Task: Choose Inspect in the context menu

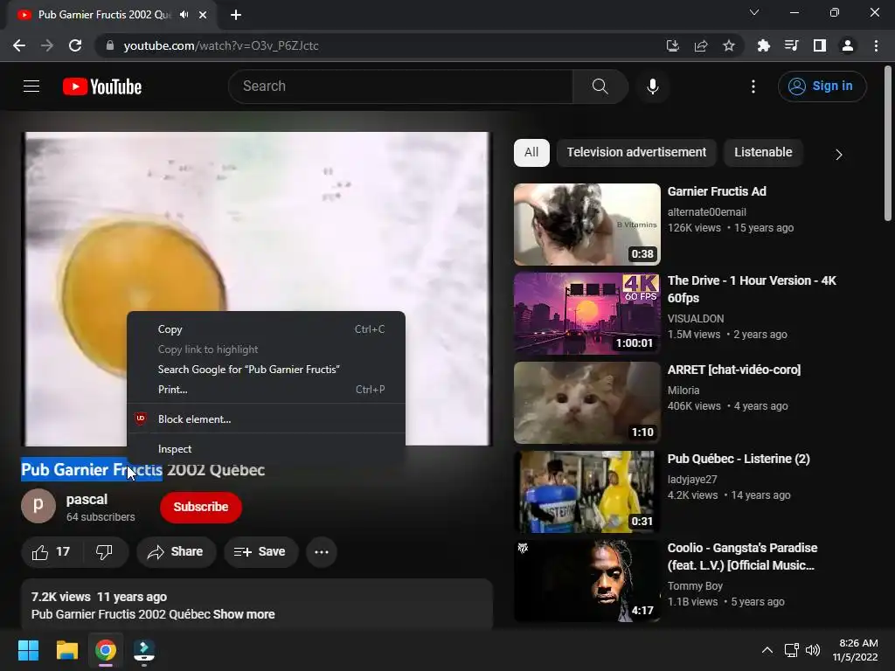Action: coord(266,449)
